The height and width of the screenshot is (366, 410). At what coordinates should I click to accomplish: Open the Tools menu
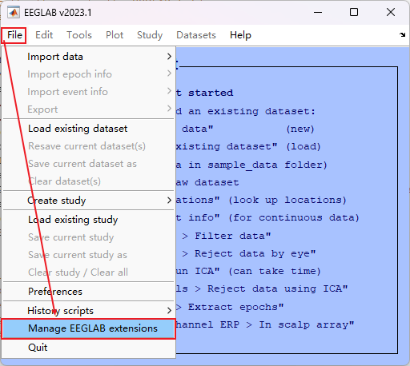pyautogui.click(x=79, y=35)
